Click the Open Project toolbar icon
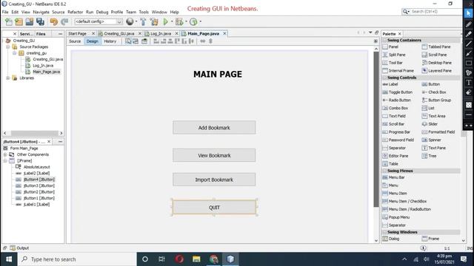Viewport: 474px width, 266px height. click(x=30, y=21)
